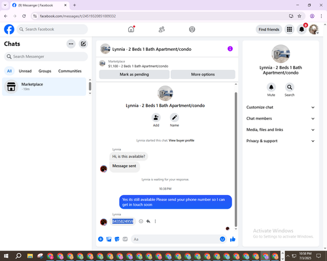Add people with the Add icon
The height and width of the screenshot is (261, 327).
(x=156, y=117)
